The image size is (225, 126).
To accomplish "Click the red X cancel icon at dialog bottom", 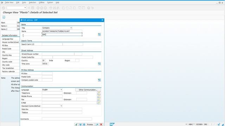I will coord(101,125).
